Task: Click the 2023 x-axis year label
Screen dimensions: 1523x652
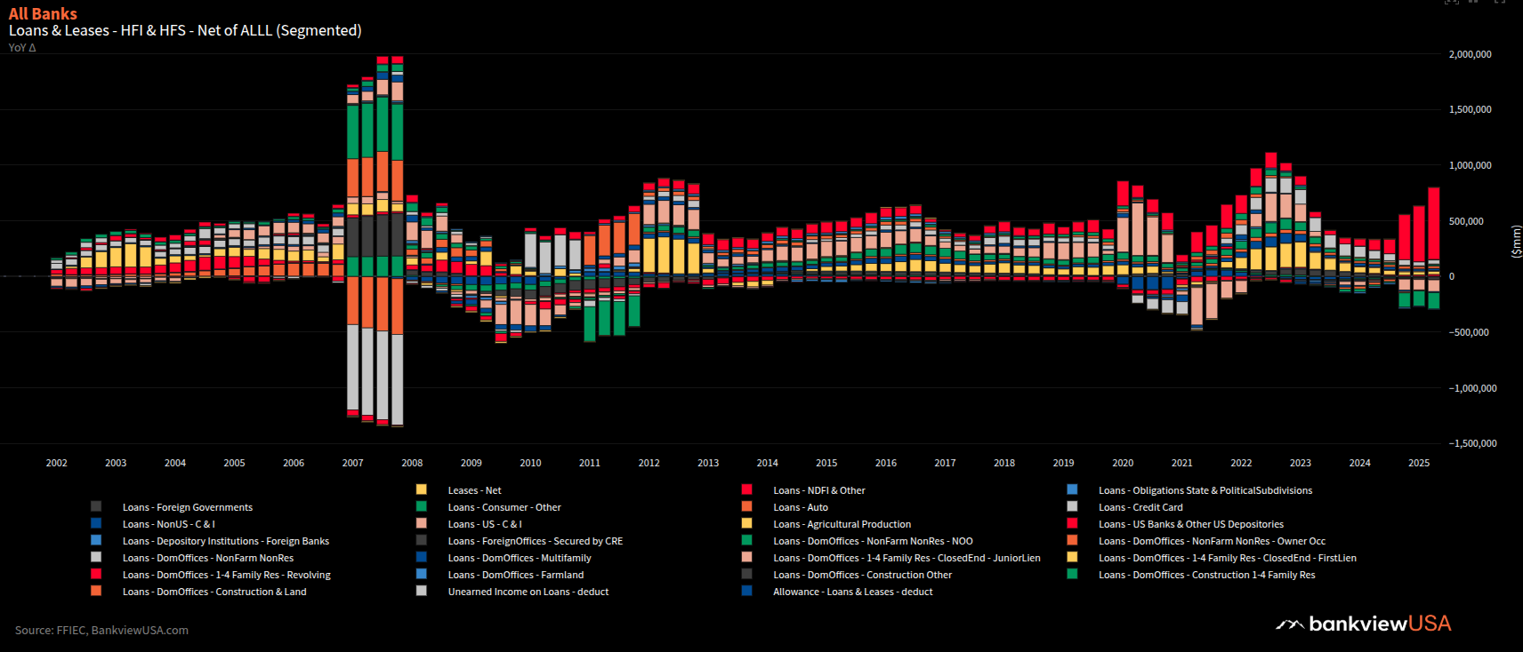Action: [1301, 463]
